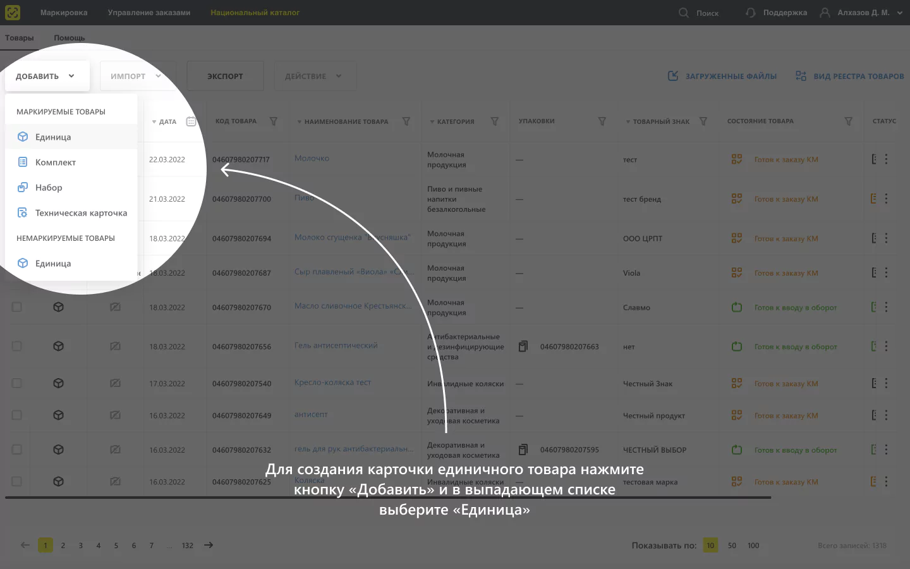Filter the КАТЕГОРИЯ column

coord(495,121)
